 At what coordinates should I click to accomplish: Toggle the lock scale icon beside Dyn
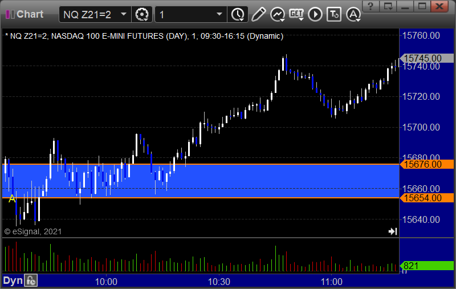pyautogui.click(x=31, y=281)
